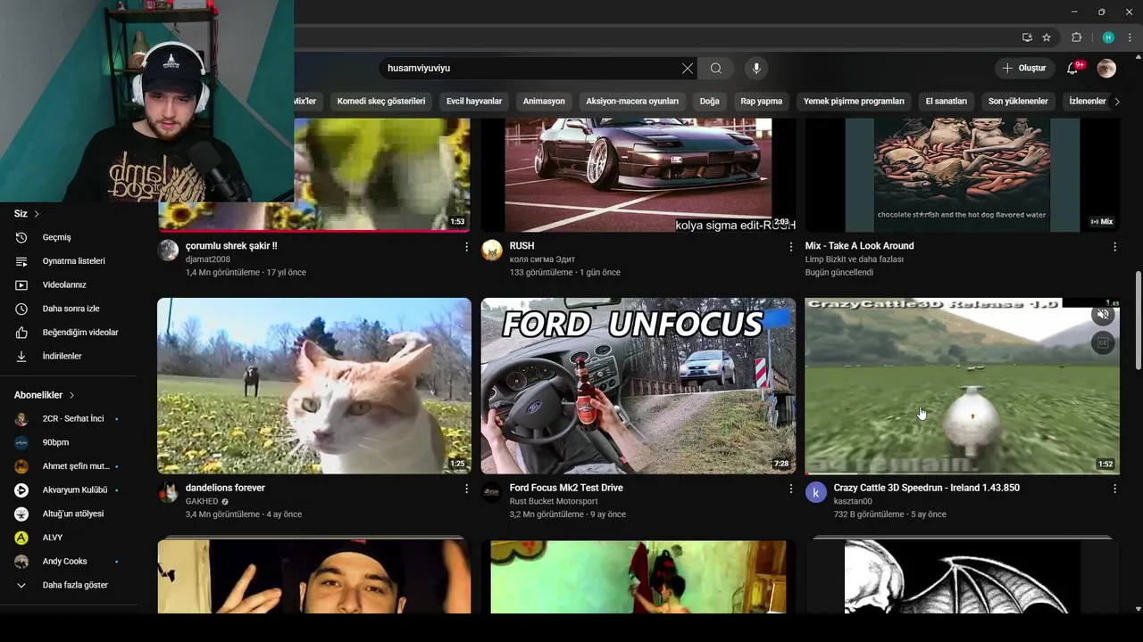The height and width of the screenshot is (642, 1143).
Task: Open options menu for RUSH video
Action: point(790,247)
